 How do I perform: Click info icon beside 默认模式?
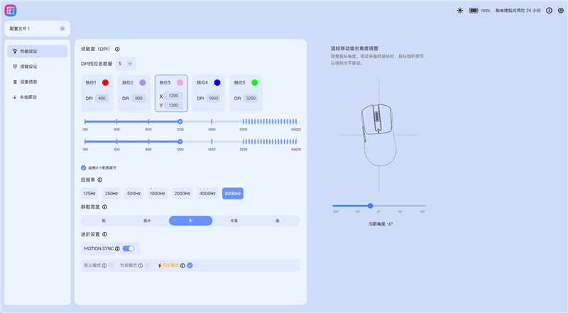pyautogui.click(x=104, y=265)
